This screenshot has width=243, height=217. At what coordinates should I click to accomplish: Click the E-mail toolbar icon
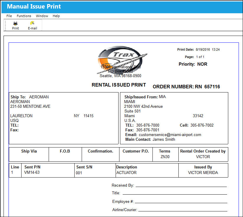click(32, 23)
